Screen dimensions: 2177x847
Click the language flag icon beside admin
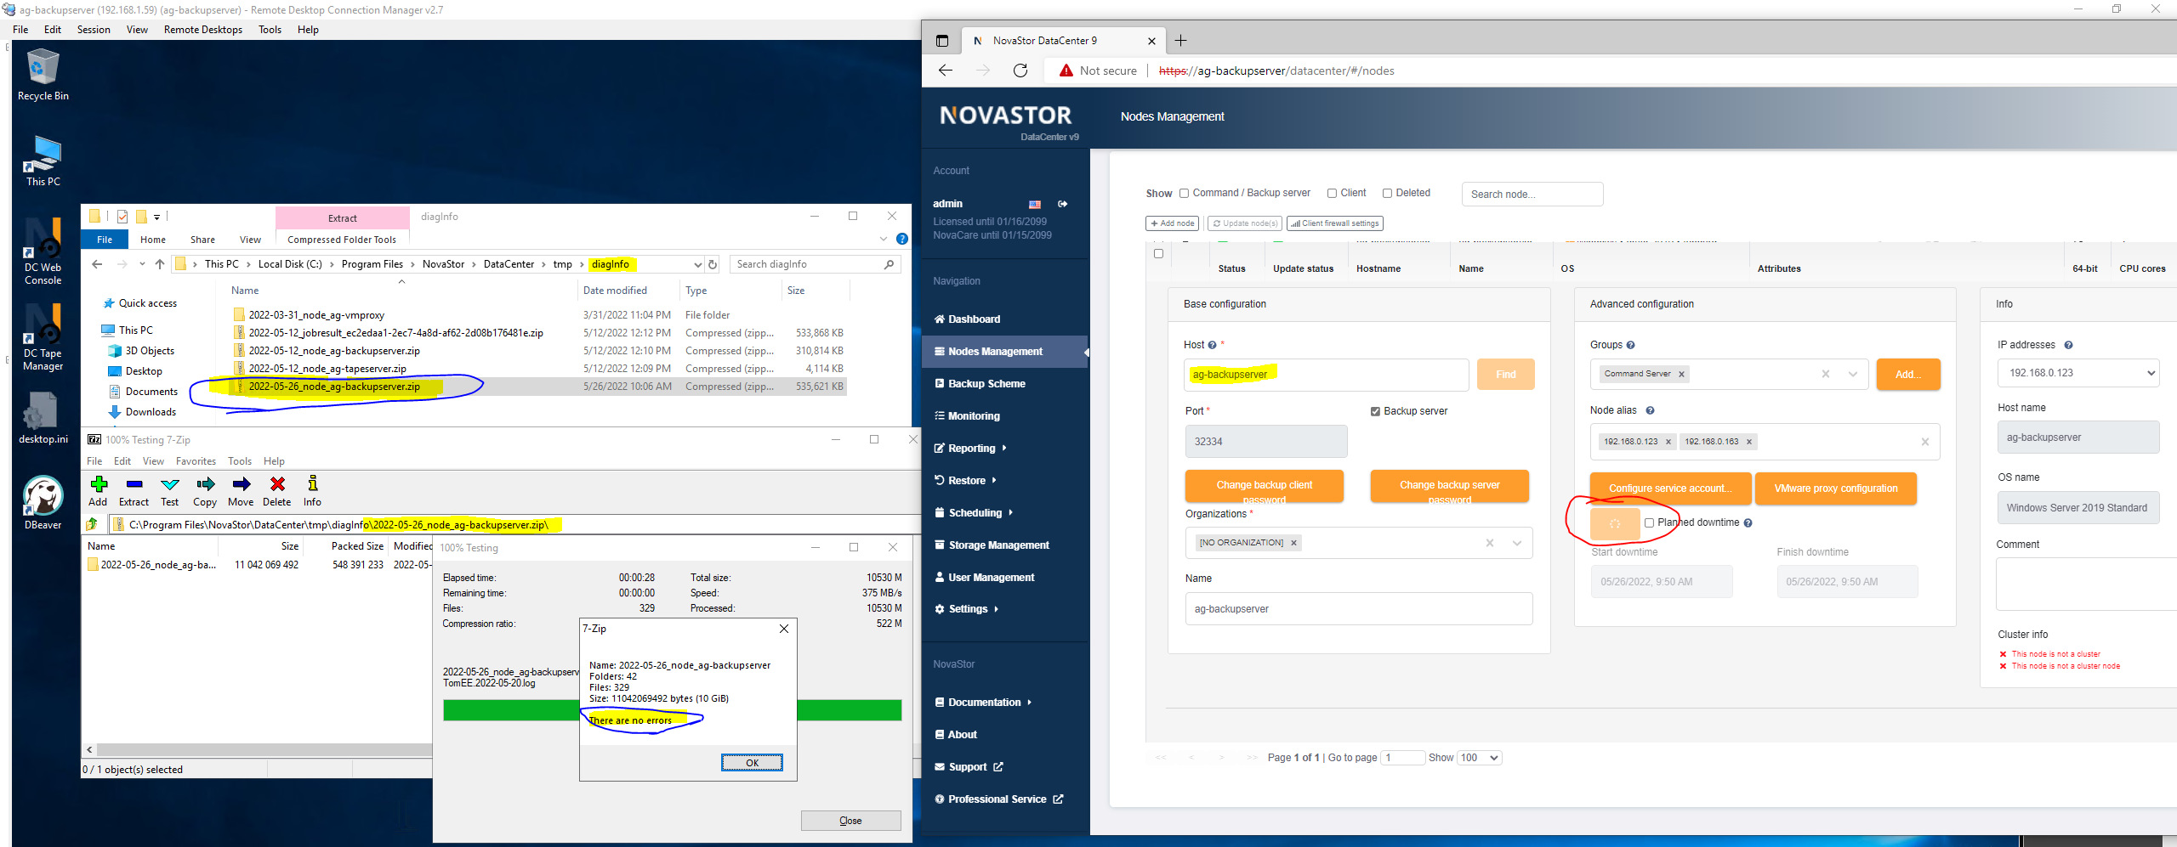tap(1035, 204)
